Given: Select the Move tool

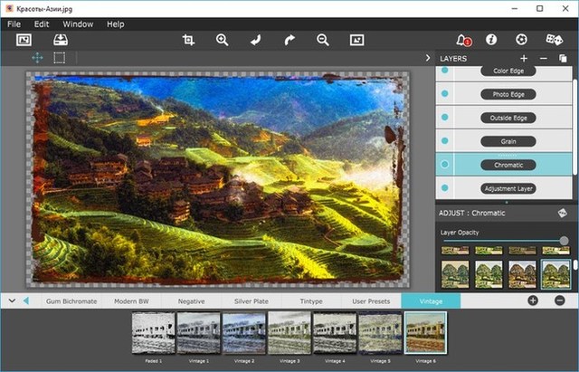Looking at the screenshot, I should point(37,58).
